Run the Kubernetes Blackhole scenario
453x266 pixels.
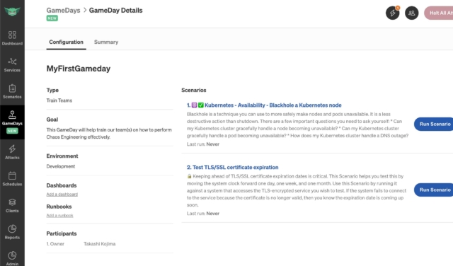pyautogui.click(x=434, y=125)
